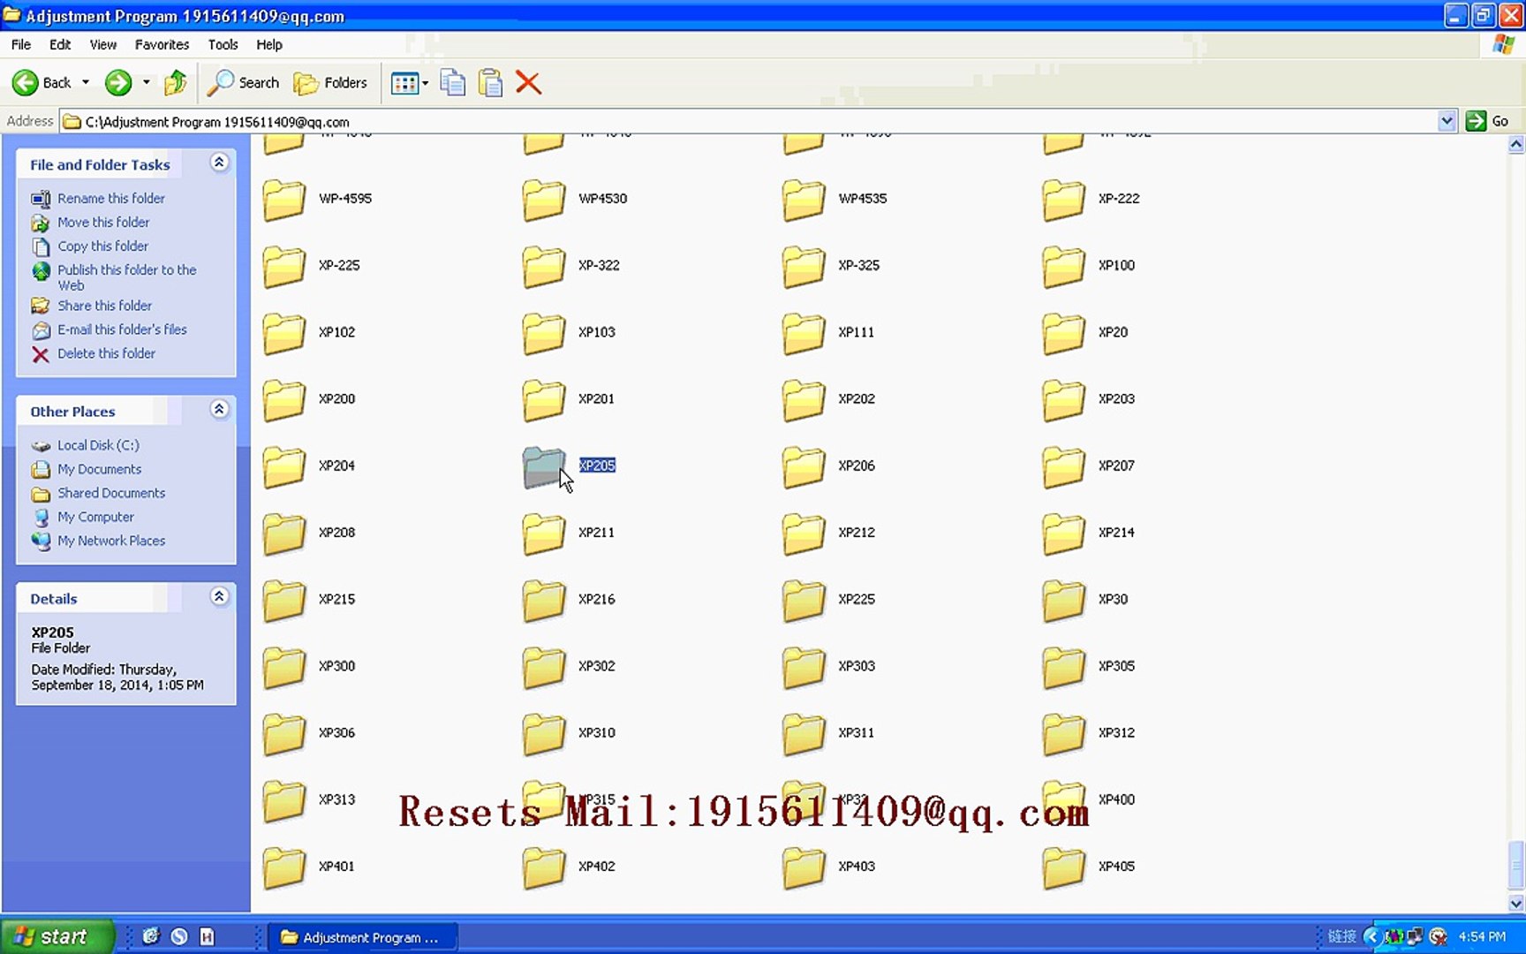
Task: Select the XP111 folder icon
Action: click(x=804, y=334)
